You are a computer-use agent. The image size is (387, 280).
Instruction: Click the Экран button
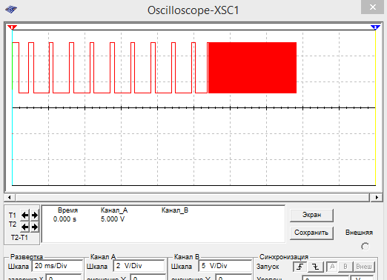pos(311,215)
